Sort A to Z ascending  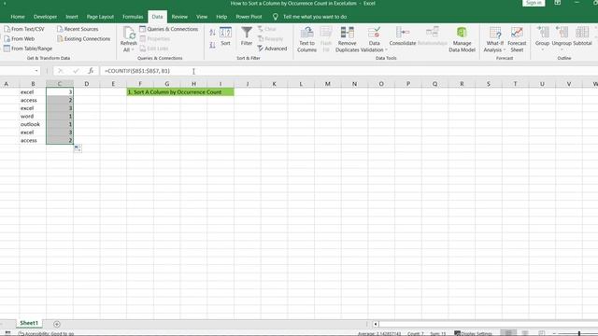click(x=212, y=33)
